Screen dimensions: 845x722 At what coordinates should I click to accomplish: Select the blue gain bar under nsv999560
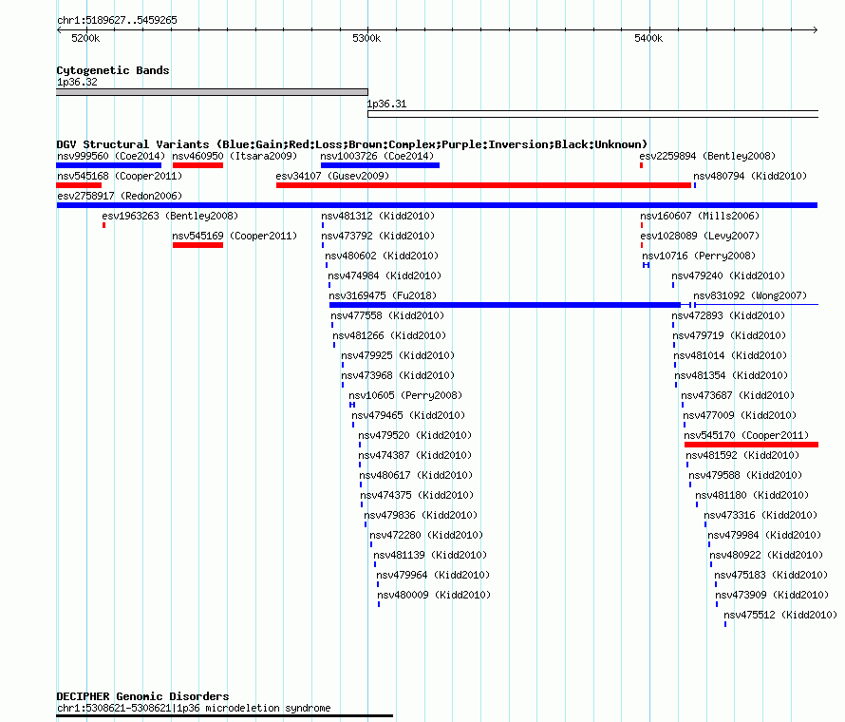coord(109,165)
